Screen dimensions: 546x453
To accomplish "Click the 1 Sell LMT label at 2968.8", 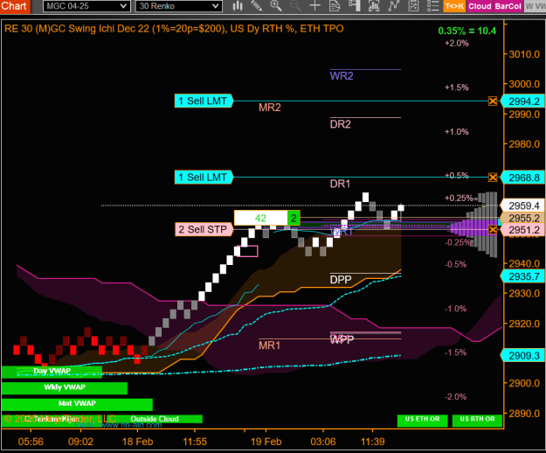I will pos(204,178).
